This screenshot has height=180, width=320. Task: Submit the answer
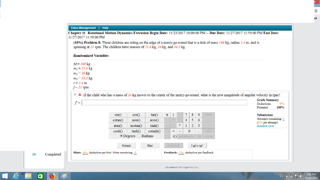126,145
